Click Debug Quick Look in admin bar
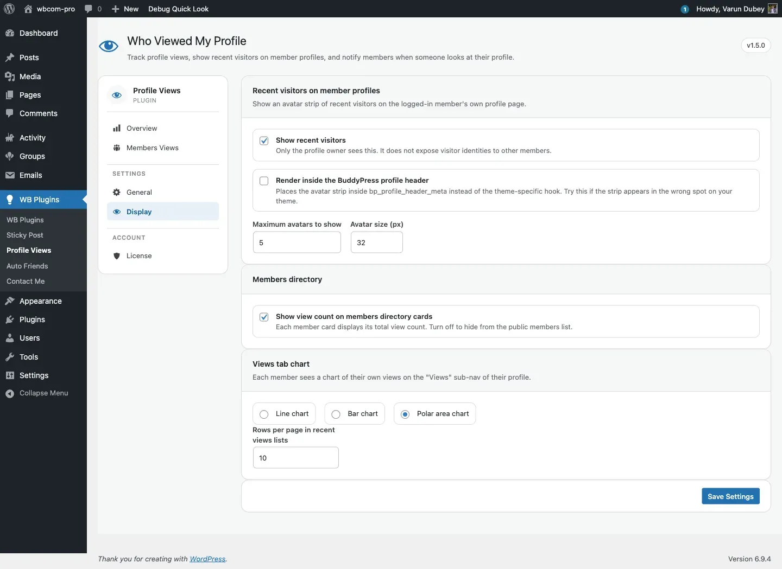The height and width of the screenshot is (569, 782). click(x=178, y=9)
